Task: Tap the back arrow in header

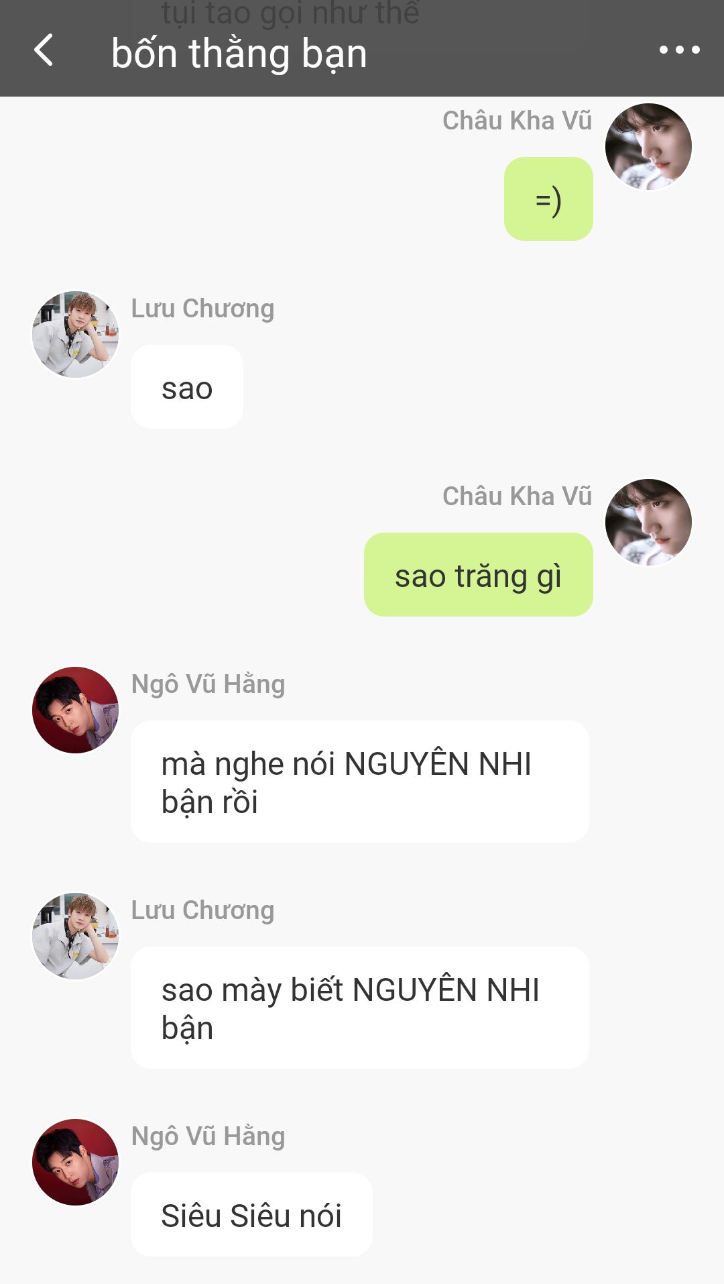Action: click(44, 50)
